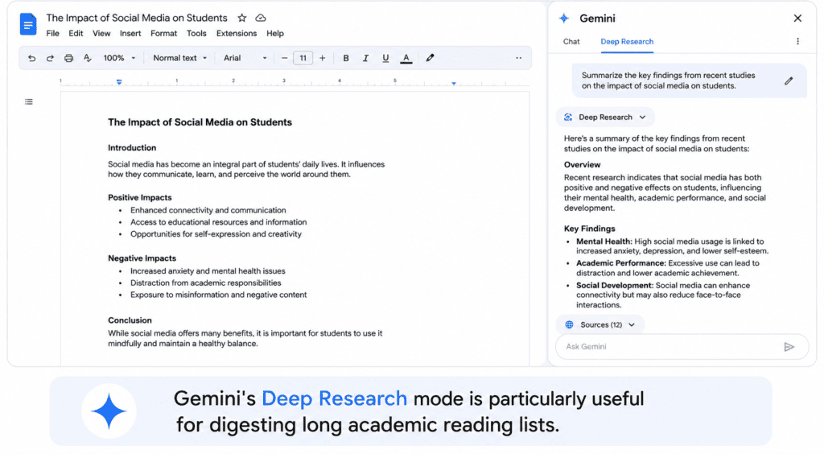Viewport: 824px width, 454px height.
Task: Open the zoom 100% dropdown
Action: pos(119,58)
